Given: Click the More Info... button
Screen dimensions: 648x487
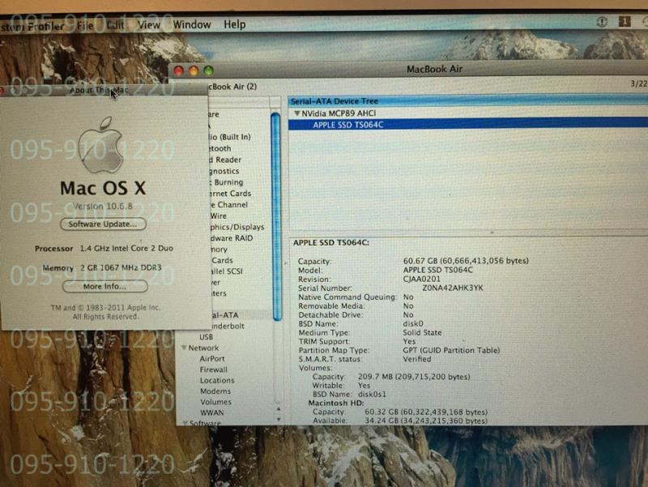Looking at the screenshot, I should [x=105, y=287].
